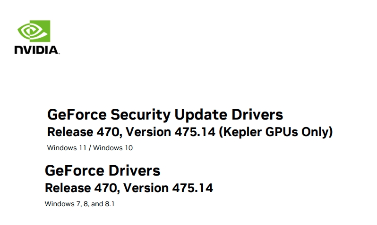This screenshot has height=225, width=377.
Task: Click the "Windows 10" text
Action: [113, 148]
